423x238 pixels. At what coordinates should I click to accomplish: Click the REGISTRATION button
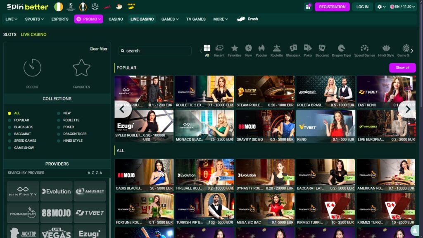pyautogui.click(x=333, y=7)
